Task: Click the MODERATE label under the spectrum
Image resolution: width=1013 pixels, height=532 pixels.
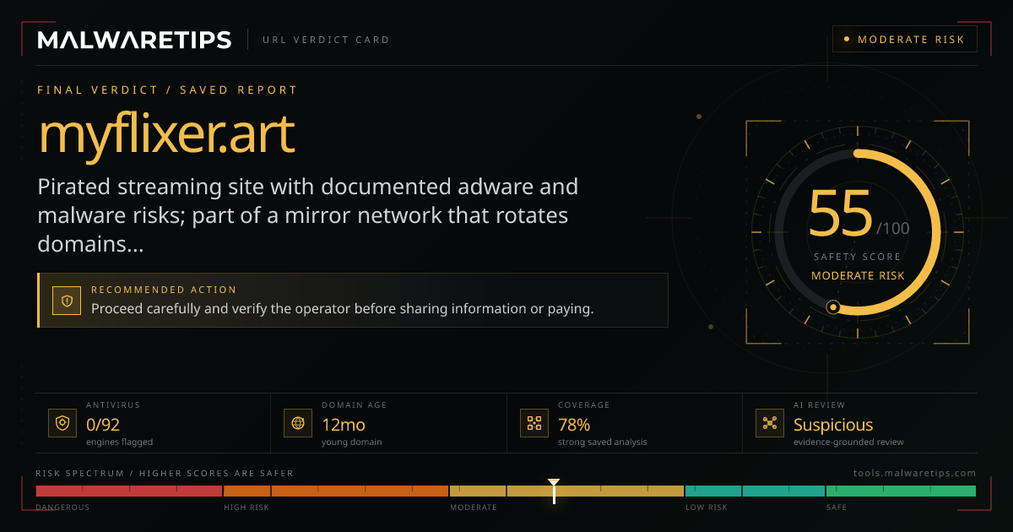Action: pyautogui.click(x=474, y=508)
